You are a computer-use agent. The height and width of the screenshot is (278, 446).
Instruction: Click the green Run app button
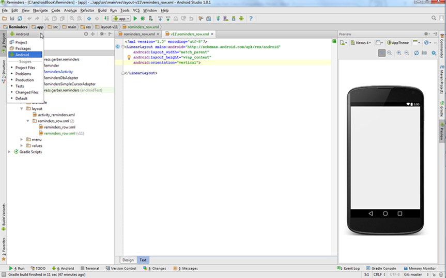[x=135, y=19]
